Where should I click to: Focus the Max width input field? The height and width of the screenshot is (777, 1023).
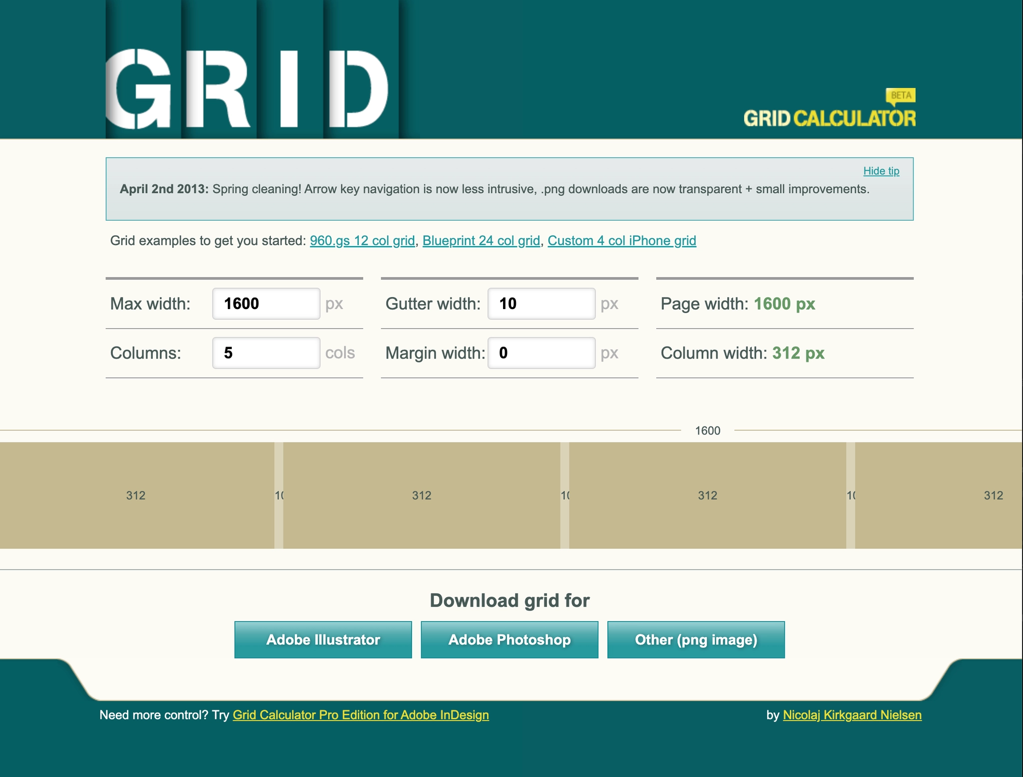pos(266,304)
